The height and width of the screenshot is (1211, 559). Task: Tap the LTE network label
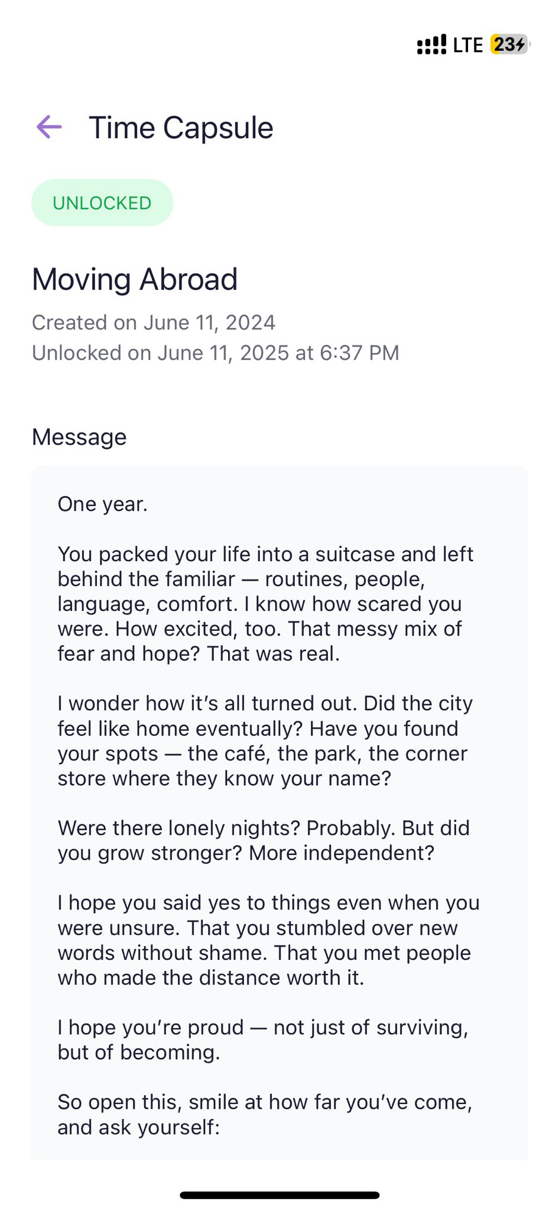pos(468,45)
